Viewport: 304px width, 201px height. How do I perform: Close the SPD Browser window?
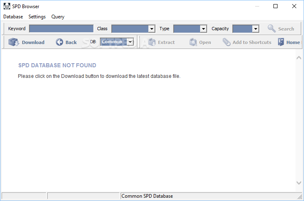click(x=294, y=6)
